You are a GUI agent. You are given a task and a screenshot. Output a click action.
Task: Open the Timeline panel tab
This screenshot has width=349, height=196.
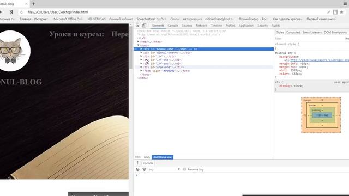(x=216, y=26)
